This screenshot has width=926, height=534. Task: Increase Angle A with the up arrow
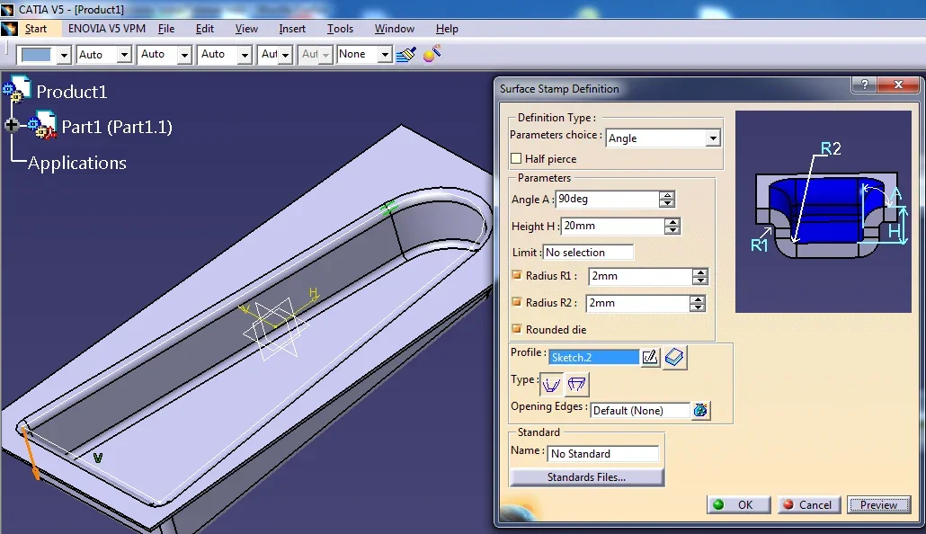(667, 195)
